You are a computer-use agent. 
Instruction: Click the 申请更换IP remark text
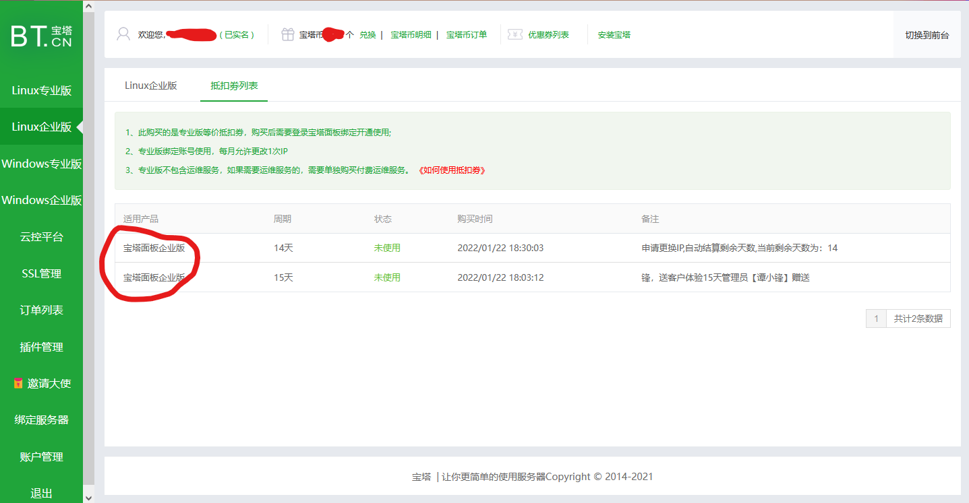pyautogui.click(x=740, y=248)
